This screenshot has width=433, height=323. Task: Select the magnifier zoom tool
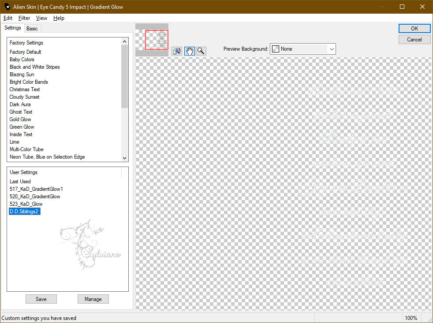point(201,51)
